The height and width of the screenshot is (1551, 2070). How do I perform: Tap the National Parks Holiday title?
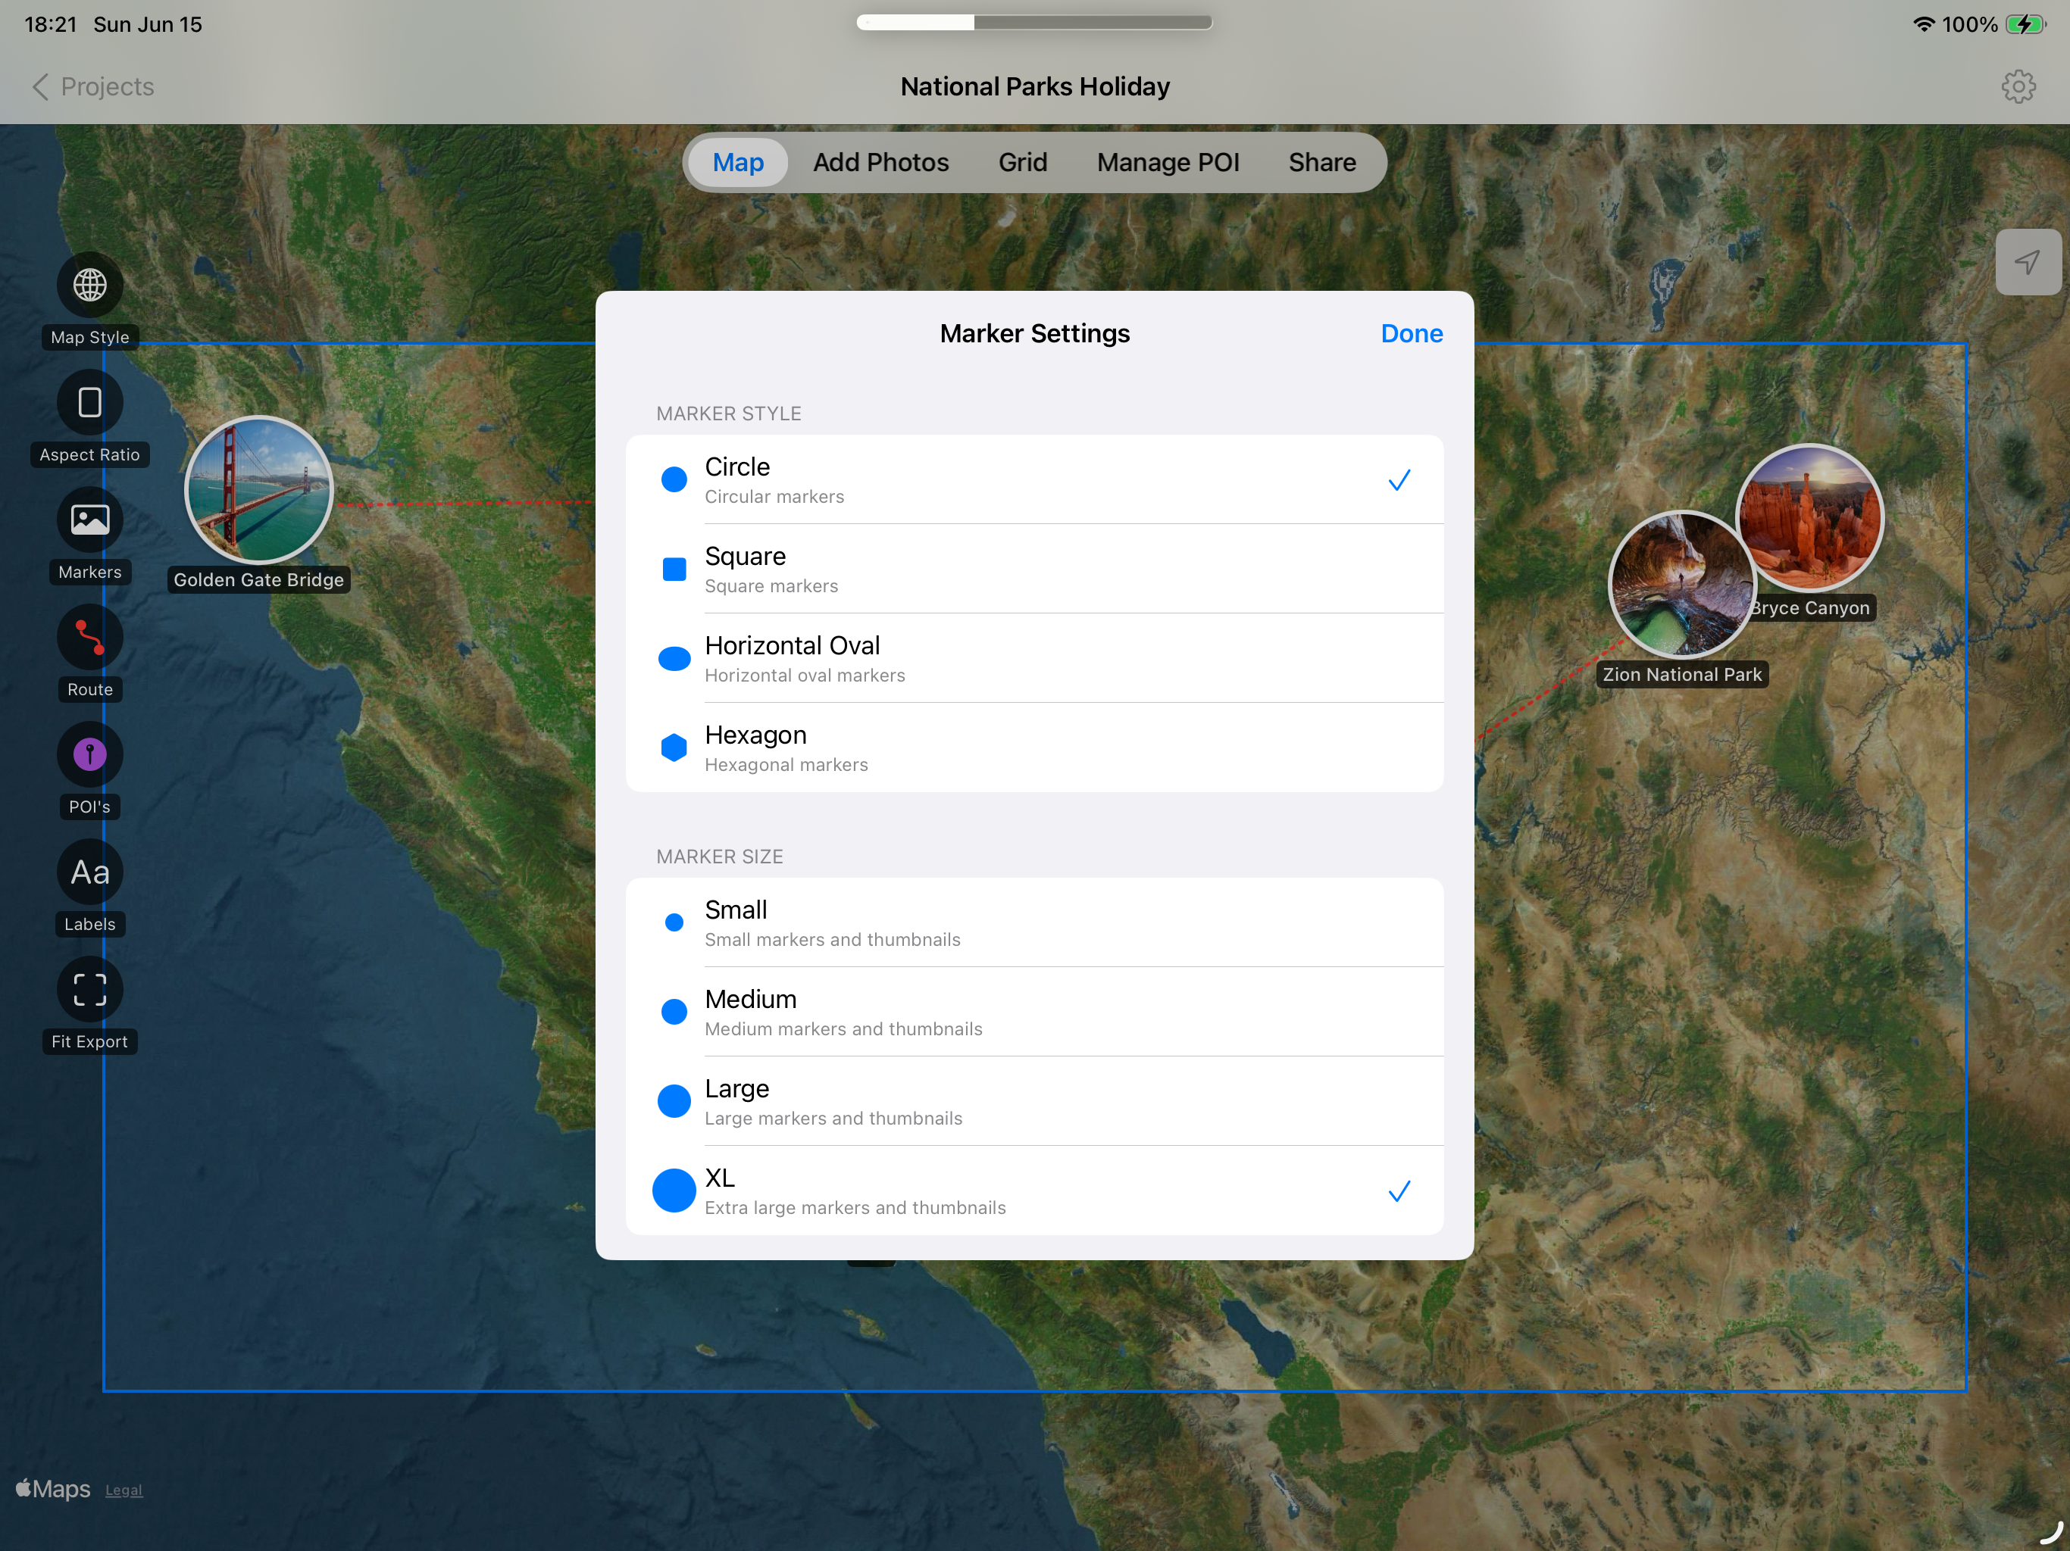1034,86
